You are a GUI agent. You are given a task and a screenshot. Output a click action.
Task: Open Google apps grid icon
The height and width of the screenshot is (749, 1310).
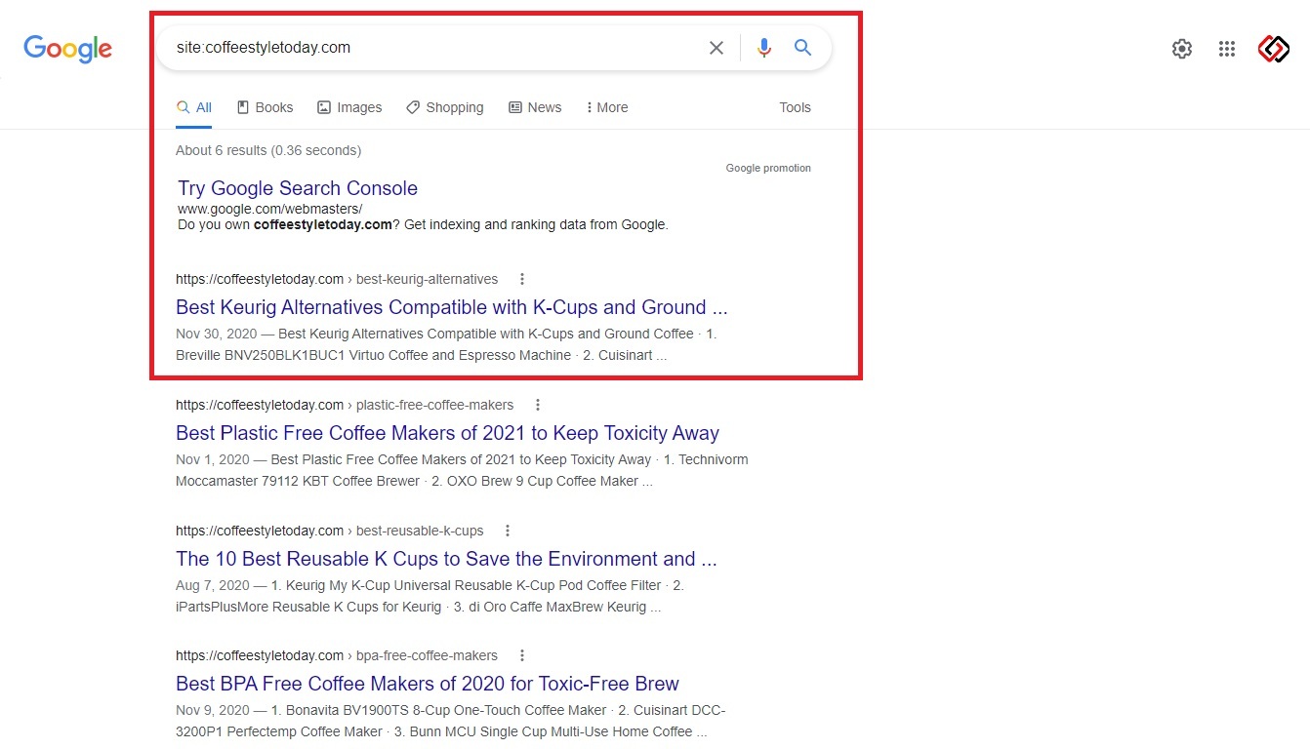[1227, 49]
